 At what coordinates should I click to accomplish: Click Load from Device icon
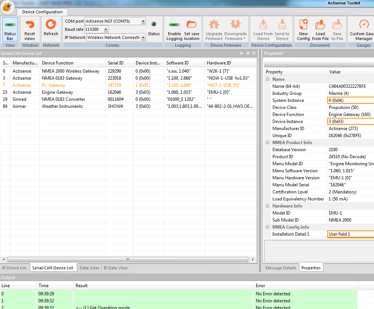(x=263, y=24)
